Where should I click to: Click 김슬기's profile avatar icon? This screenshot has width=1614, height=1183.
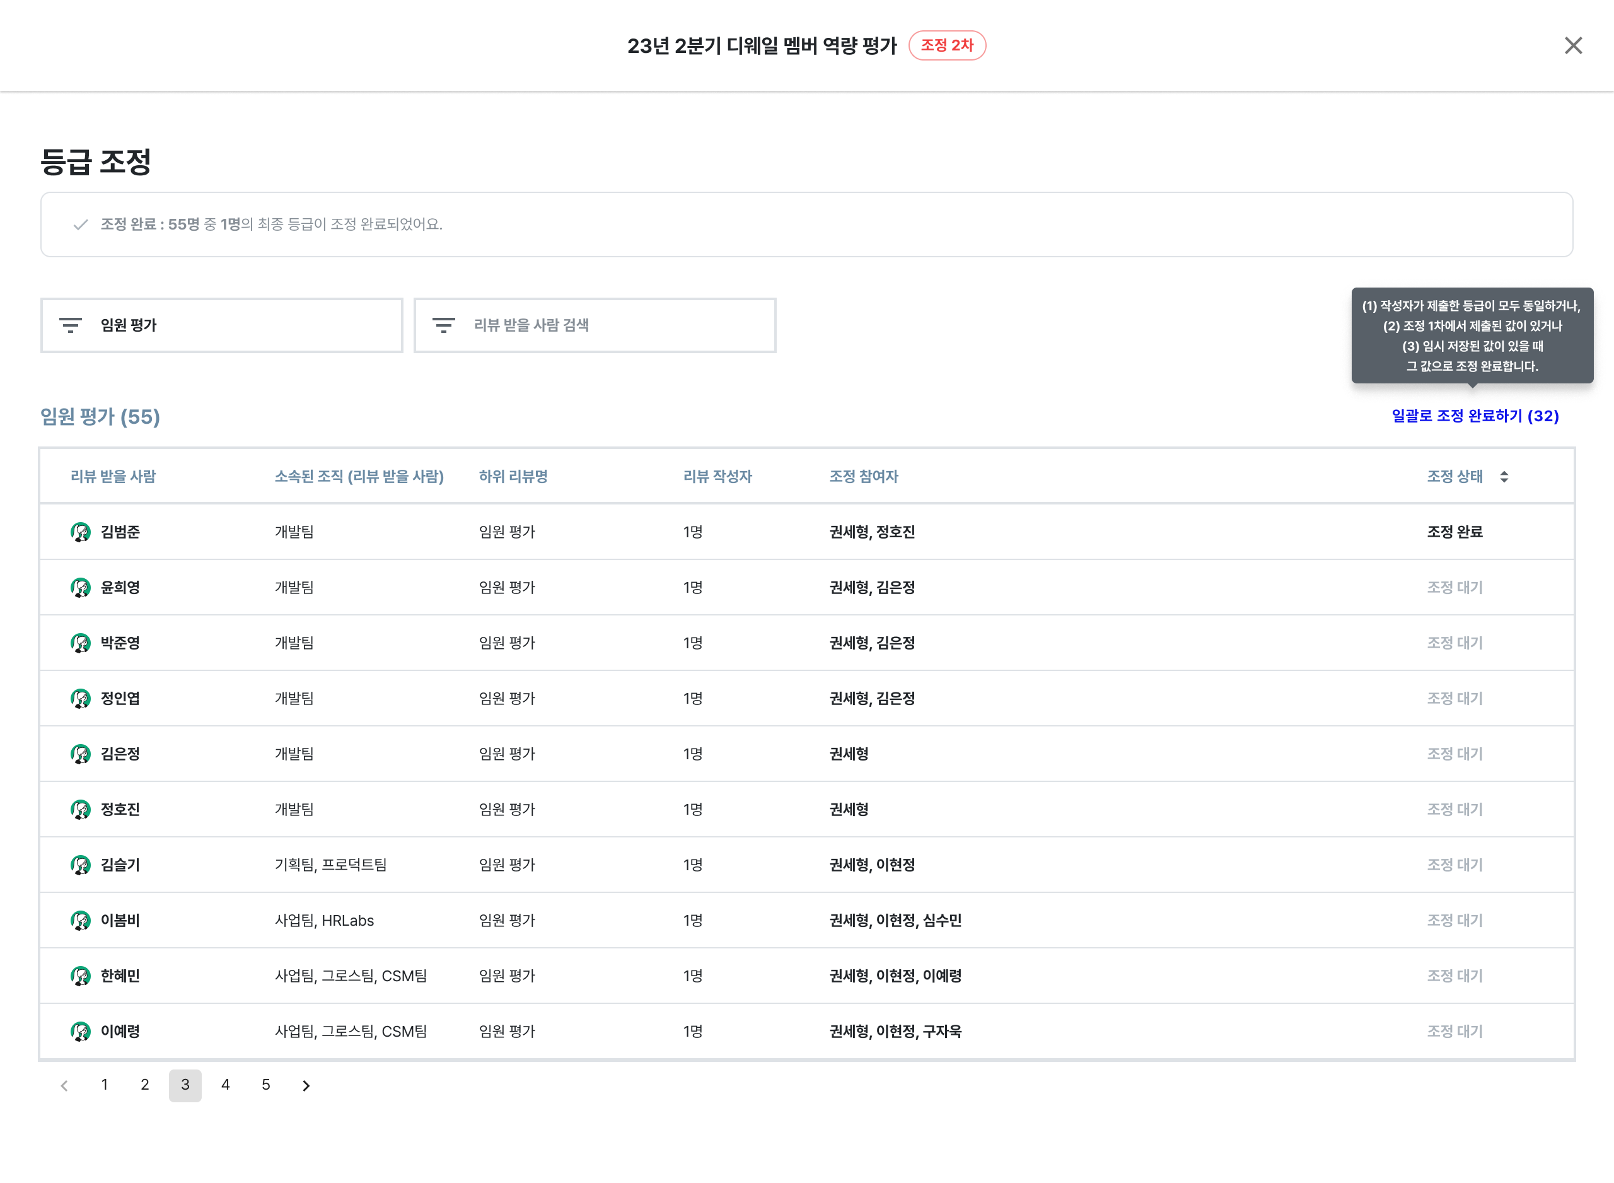tap(81, 865)
